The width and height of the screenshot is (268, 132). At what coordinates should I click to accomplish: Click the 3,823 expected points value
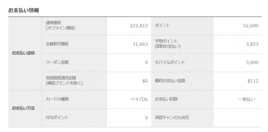pos(252,44)
